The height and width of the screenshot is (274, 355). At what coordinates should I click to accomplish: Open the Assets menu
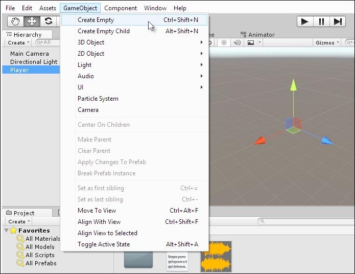(48, 8)
